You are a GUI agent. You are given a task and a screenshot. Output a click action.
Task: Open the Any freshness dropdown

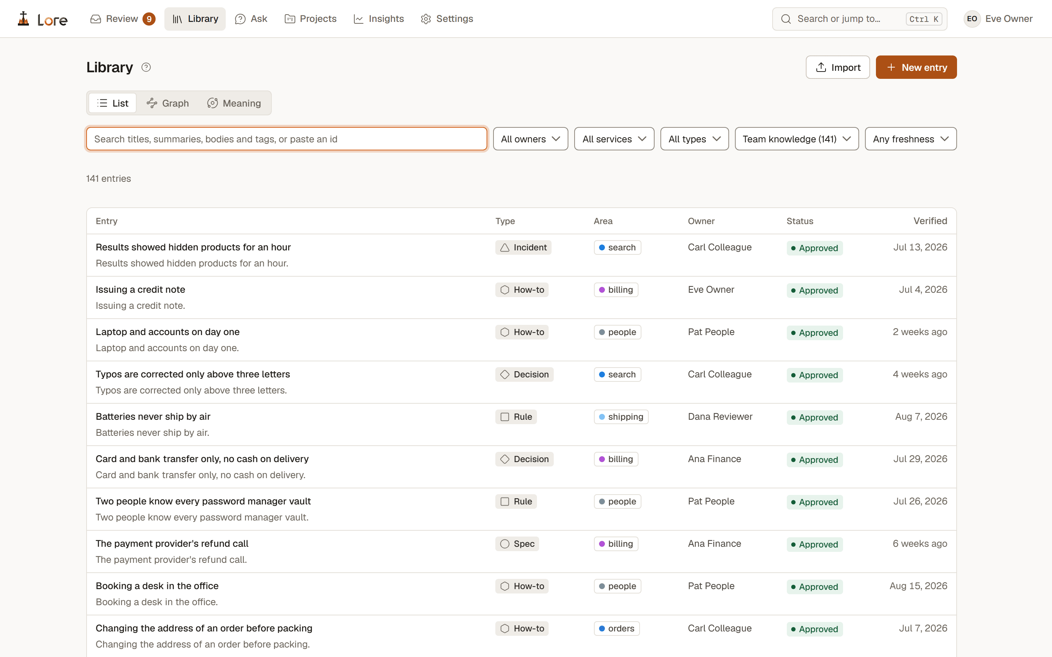click(911, 139)
